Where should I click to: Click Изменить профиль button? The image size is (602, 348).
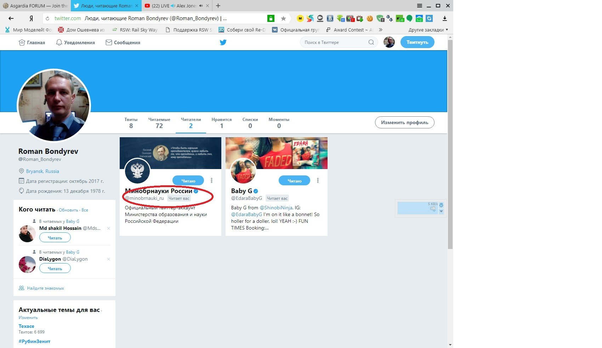[x=404, y=122]
